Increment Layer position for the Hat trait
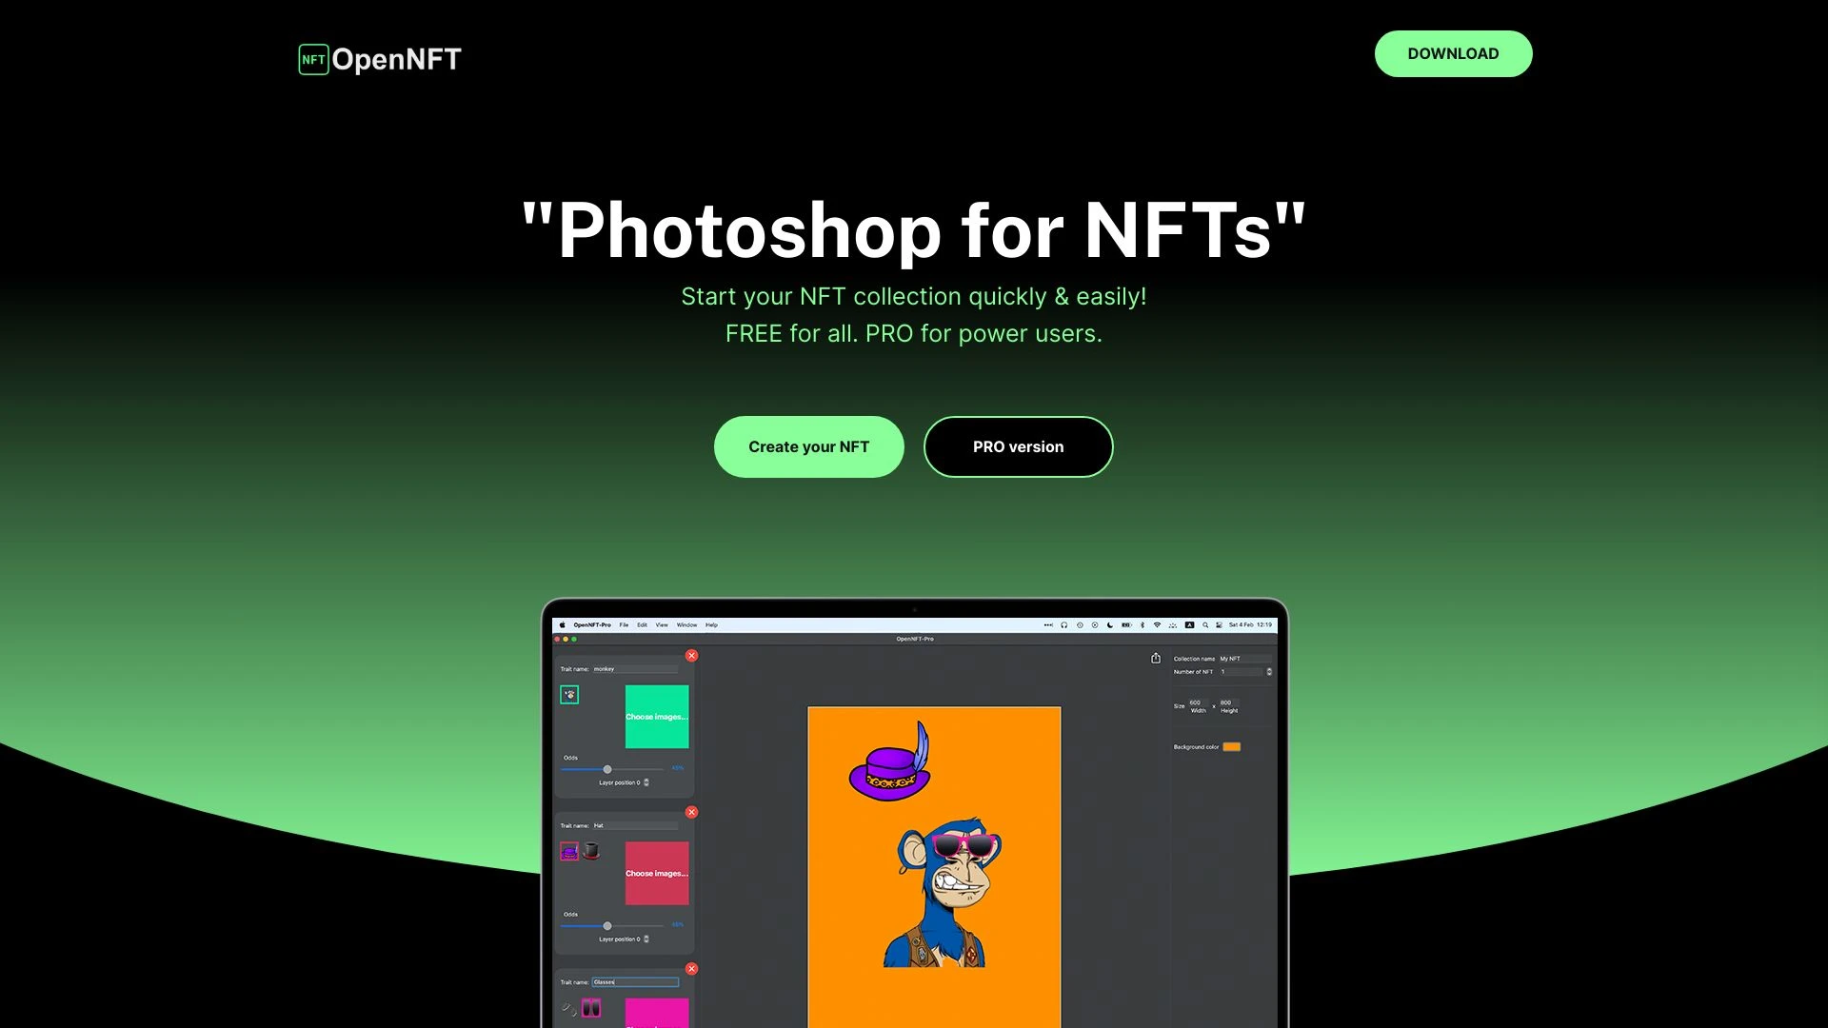The height and width of the screenshot is (1028, 1828). pos(647,939)
